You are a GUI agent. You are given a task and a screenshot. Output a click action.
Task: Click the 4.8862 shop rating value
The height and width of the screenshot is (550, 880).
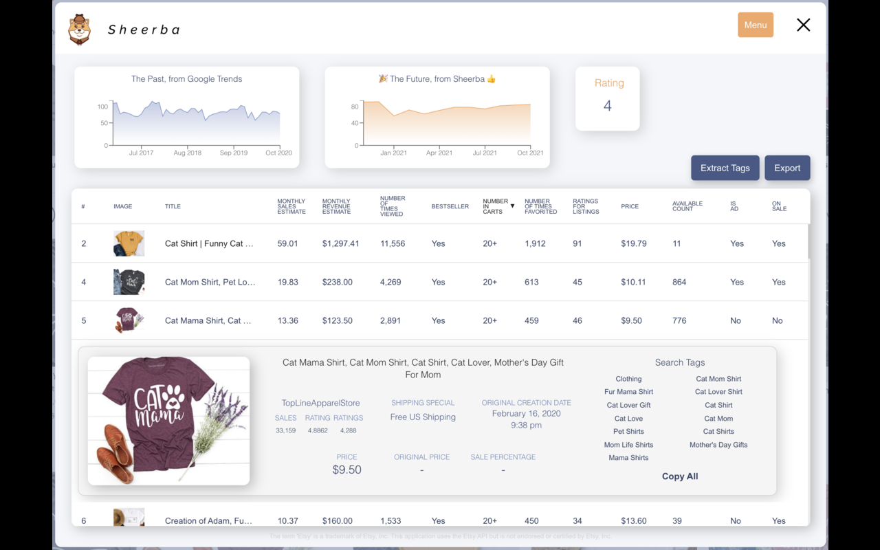click(x=318, y=431)
